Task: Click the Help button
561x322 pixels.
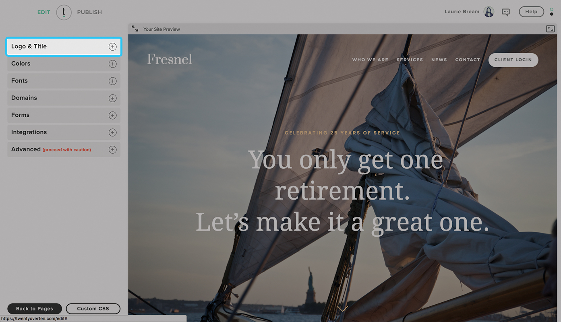Action: tap(531, 12)
